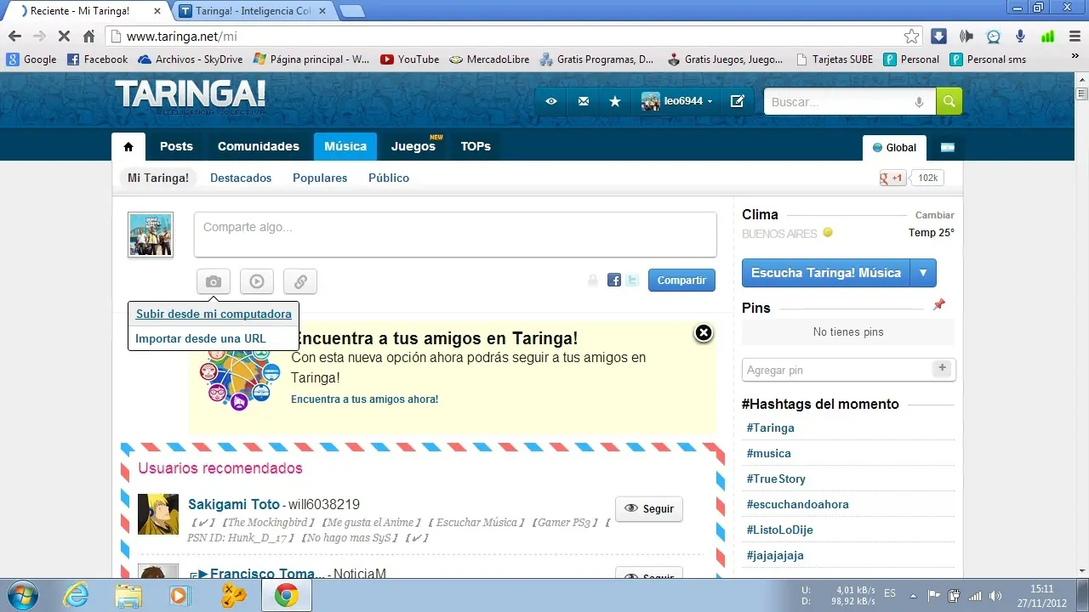Image resolution: width=1089 pixels, height=612 pixels.
Task: Select the Populares sub-tab
Action: (320, 178)
